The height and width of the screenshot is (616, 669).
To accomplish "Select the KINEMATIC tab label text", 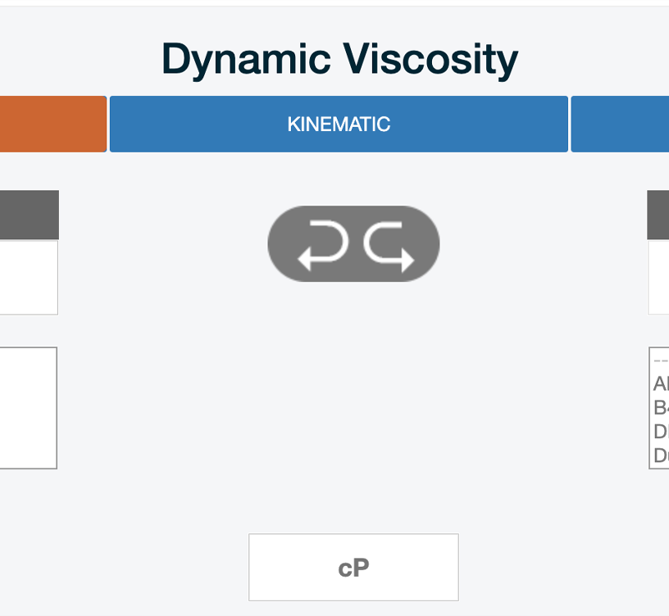I will [338, 124].
